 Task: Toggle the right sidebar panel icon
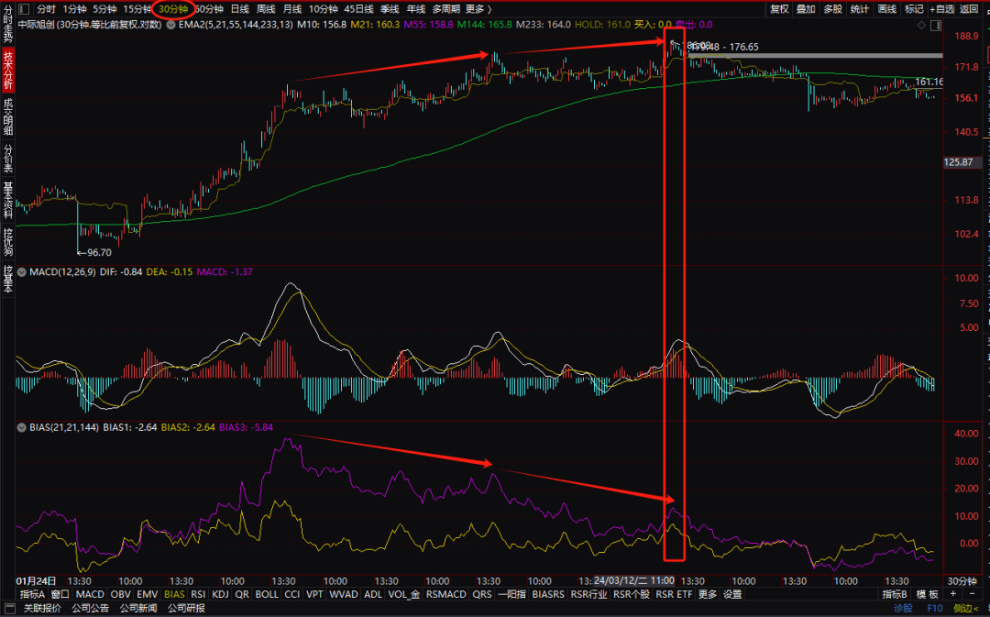pyautogui.click(x=936, y=26)
